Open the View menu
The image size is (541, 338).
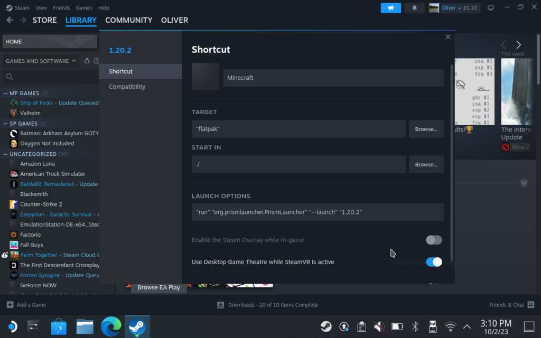(41, 7)
